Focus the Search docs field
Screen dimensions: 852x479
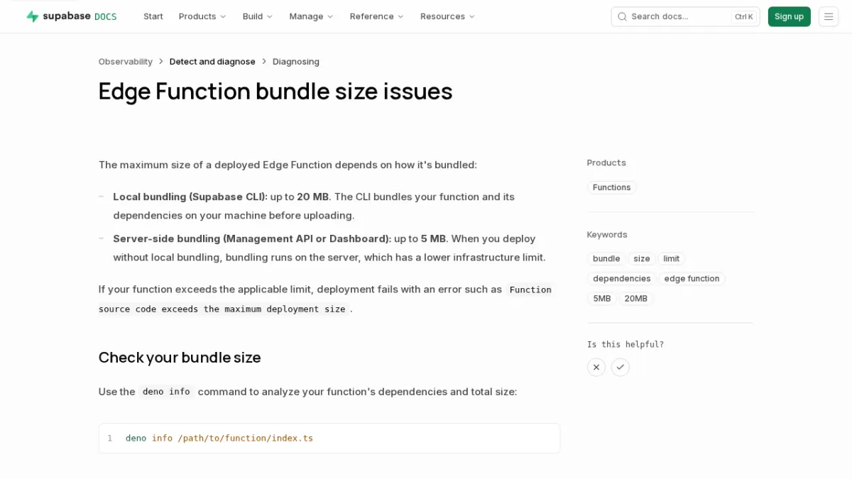pos(685,16)
